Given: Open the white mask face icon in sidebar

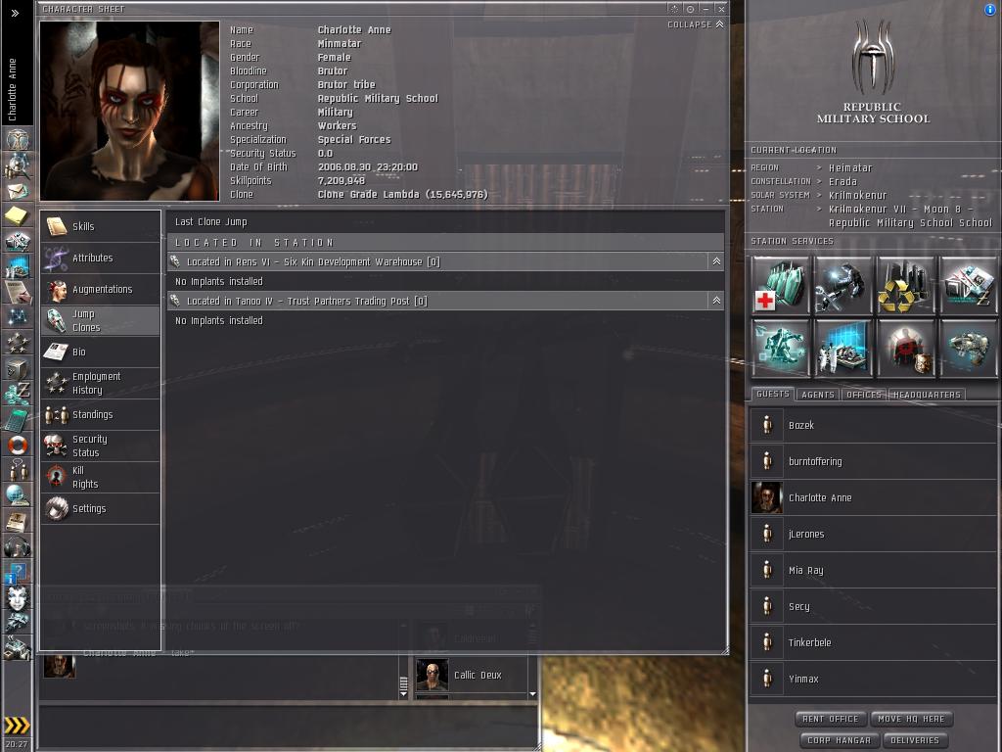Looking at the screenshot, I should (x=18, y=598).
